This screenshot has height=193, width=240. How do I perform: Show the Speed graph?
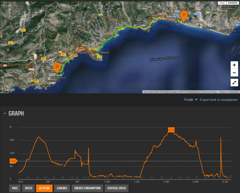click(28, 188)
